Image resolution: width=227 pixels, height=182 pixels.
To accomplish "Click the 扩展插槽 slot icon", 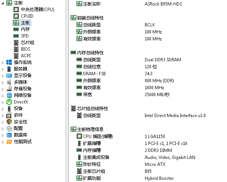I will tap(79, 143).
